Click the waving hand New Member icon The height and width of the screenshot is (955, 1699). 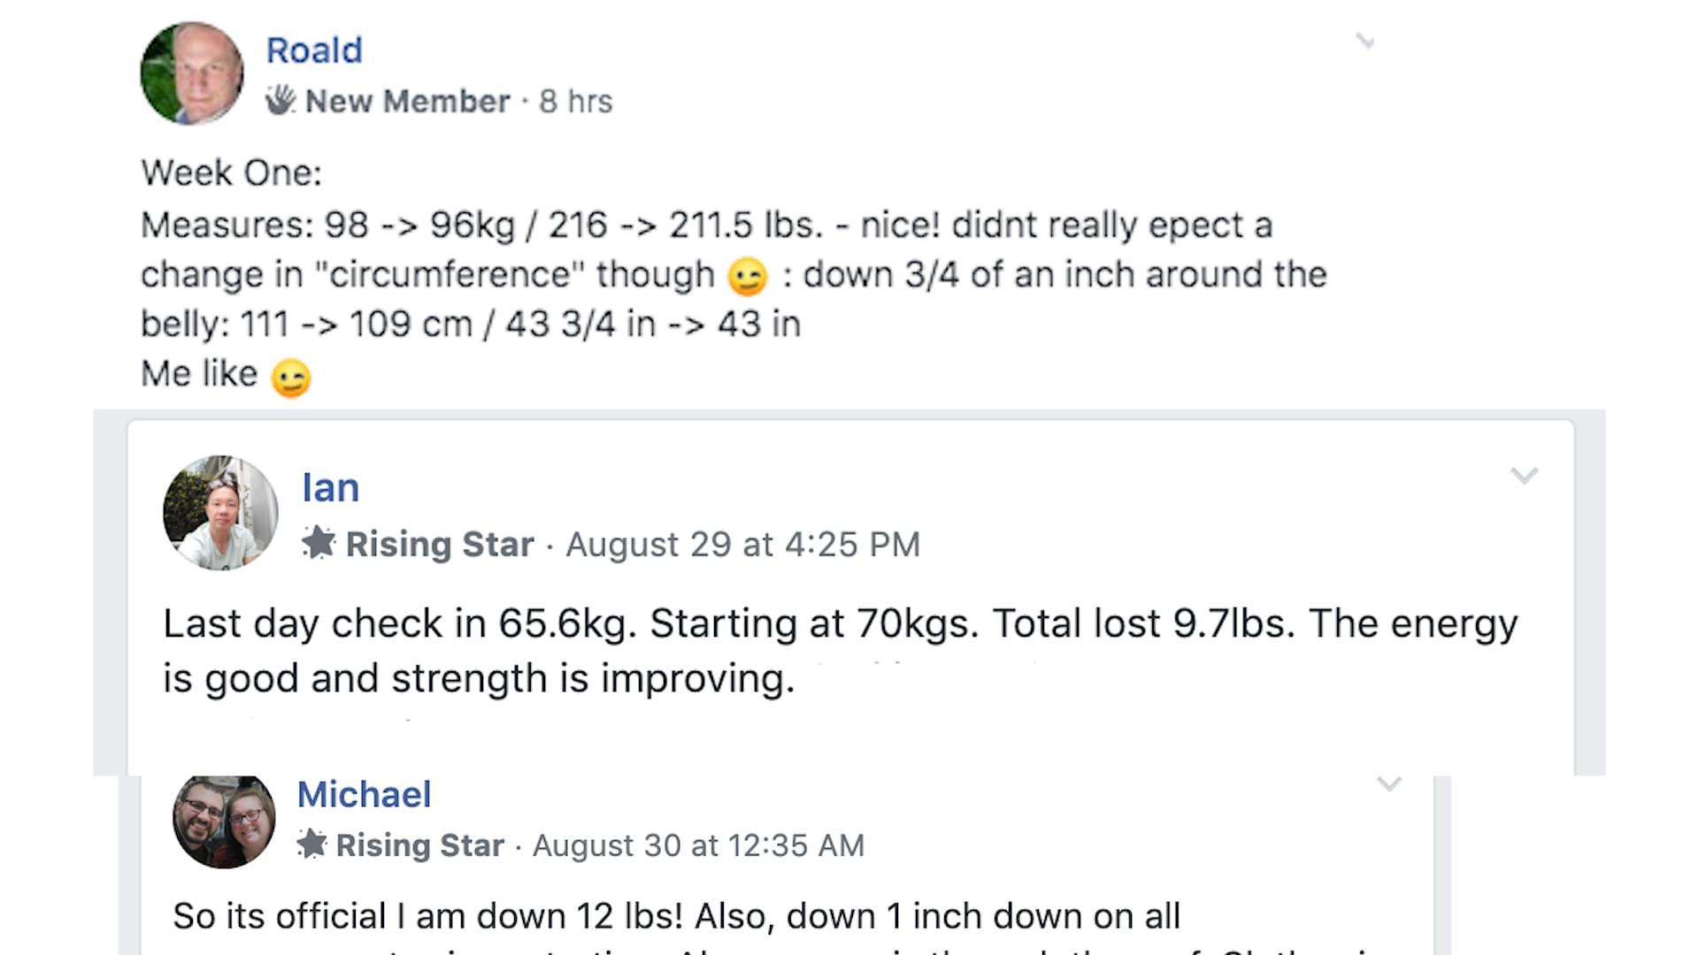click(281, 100)
